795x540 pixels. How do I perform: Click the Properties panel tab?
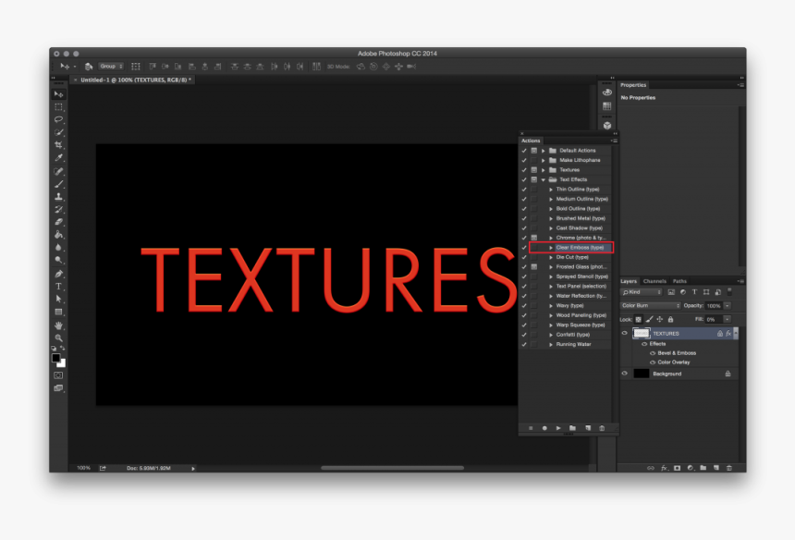click(x=633, y=85)
